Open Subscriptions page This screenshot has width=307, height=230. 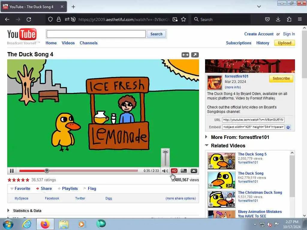[239, 43]
